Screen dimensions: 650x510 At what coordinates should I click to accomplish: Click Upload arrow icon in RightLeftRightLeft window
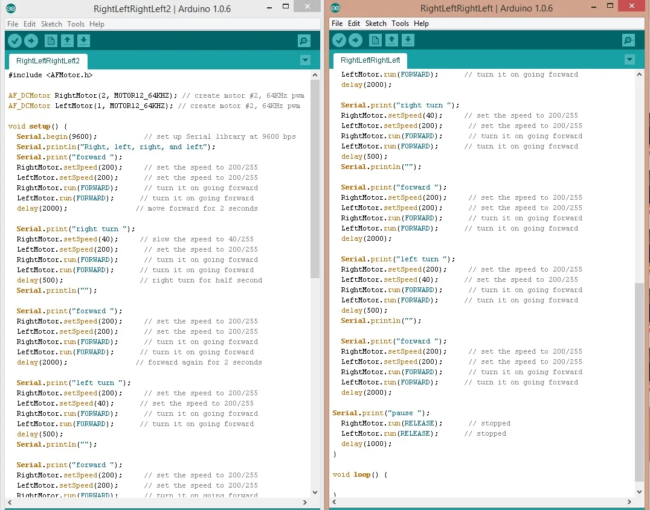point(355,40)
